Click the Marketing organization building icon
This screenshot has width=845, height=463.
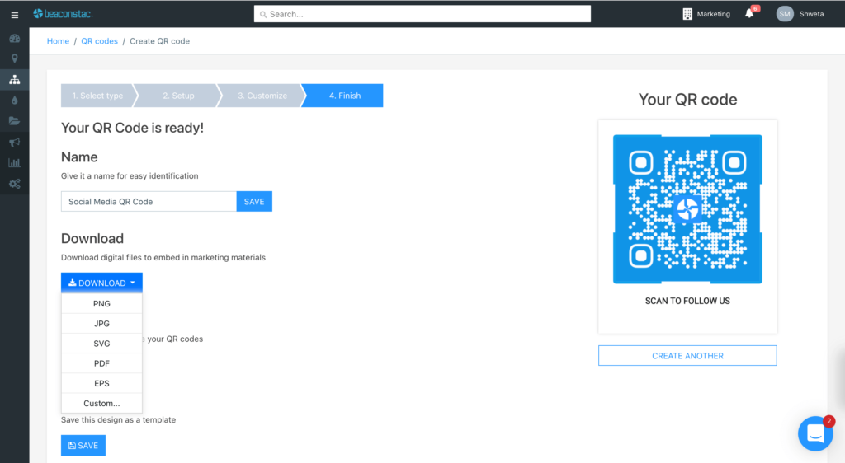click(687, 14)
